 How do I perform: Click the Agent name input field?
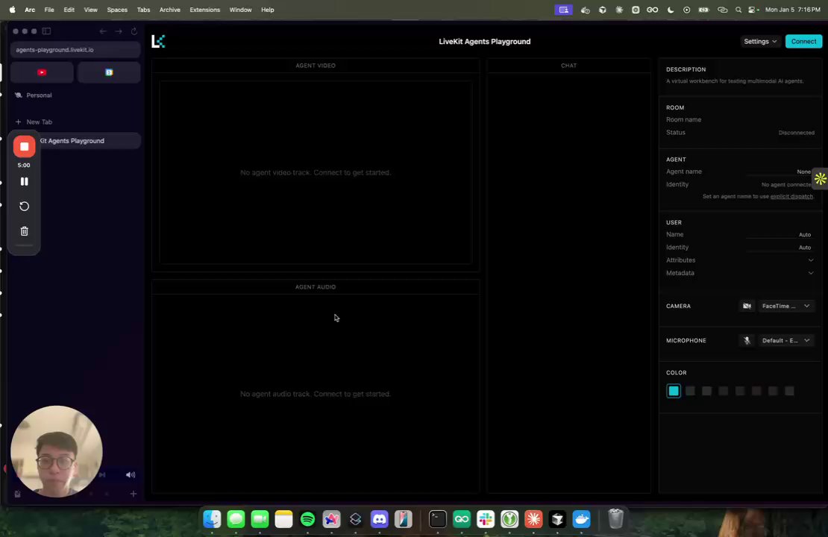coord(779,172)
